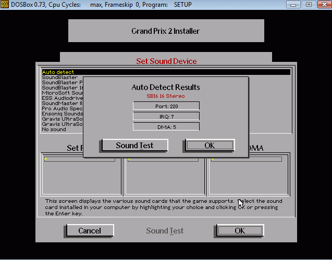This screenshot has height=260, width=332.
Task: Click the bottom OK button of Set Sound Device
Action: [x=240, y=231]
